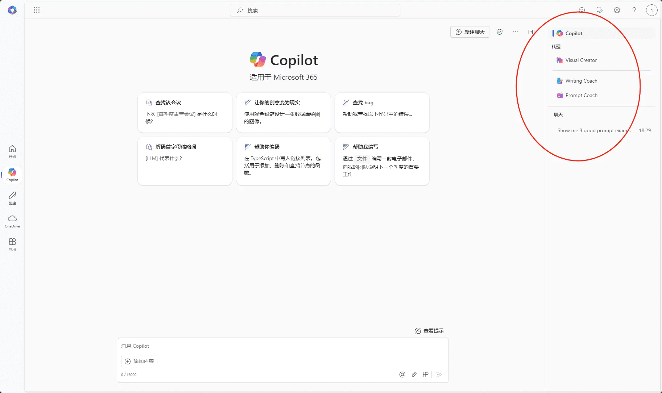Open 查看提示 view prompts
This screenshot has width=662, height=393.
coord(429,331)
